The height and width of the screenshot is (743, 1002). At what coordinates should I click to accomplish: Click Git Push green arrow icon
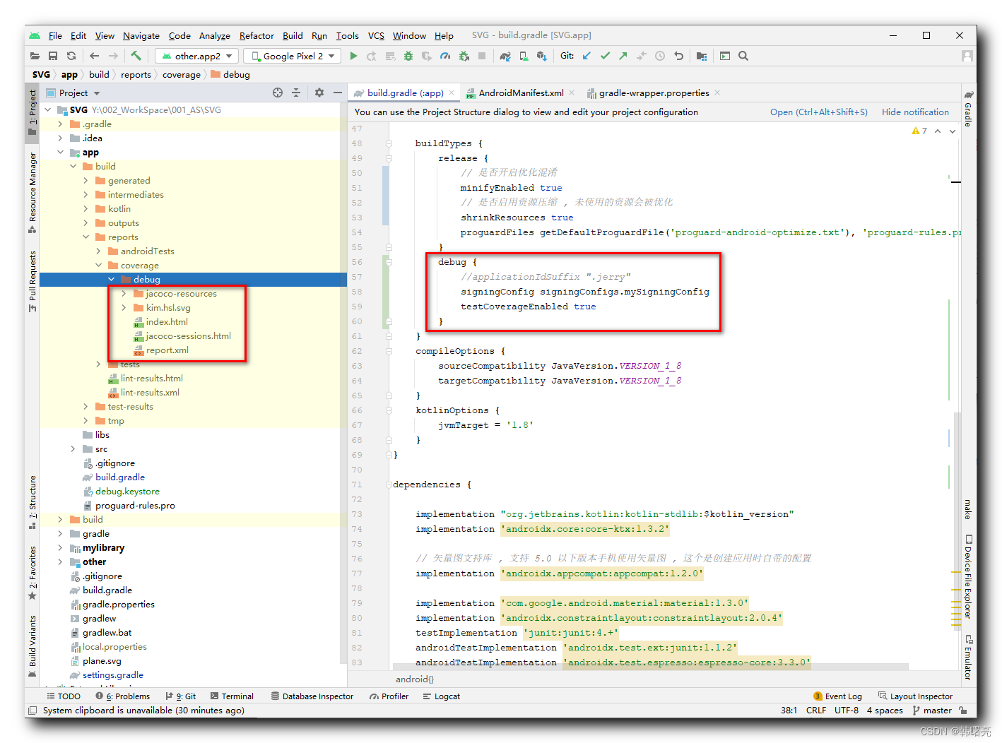(623, 56)
